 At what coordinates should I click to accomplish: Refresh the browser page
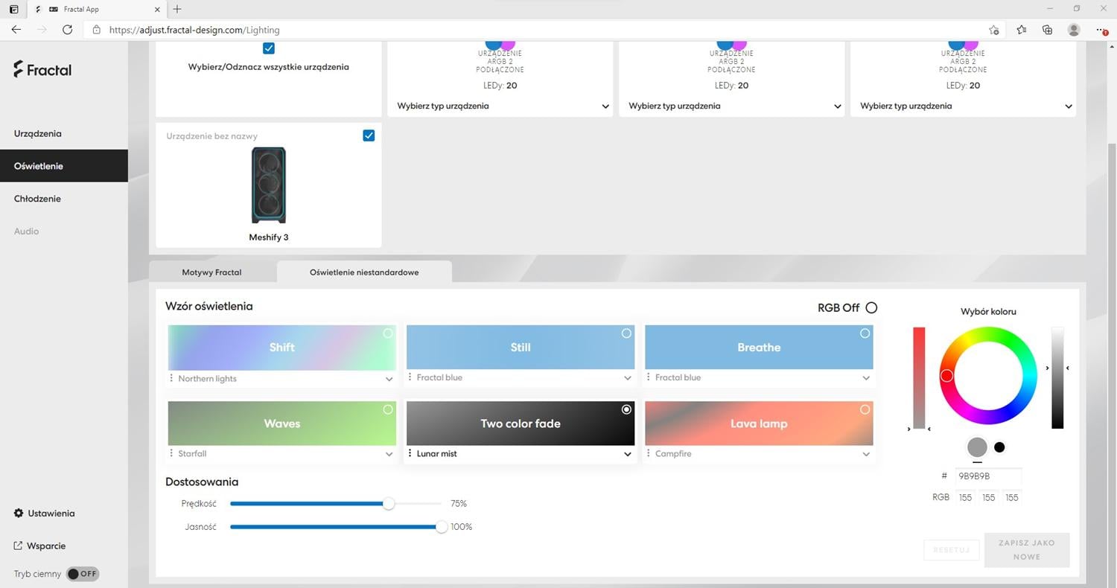67,30
